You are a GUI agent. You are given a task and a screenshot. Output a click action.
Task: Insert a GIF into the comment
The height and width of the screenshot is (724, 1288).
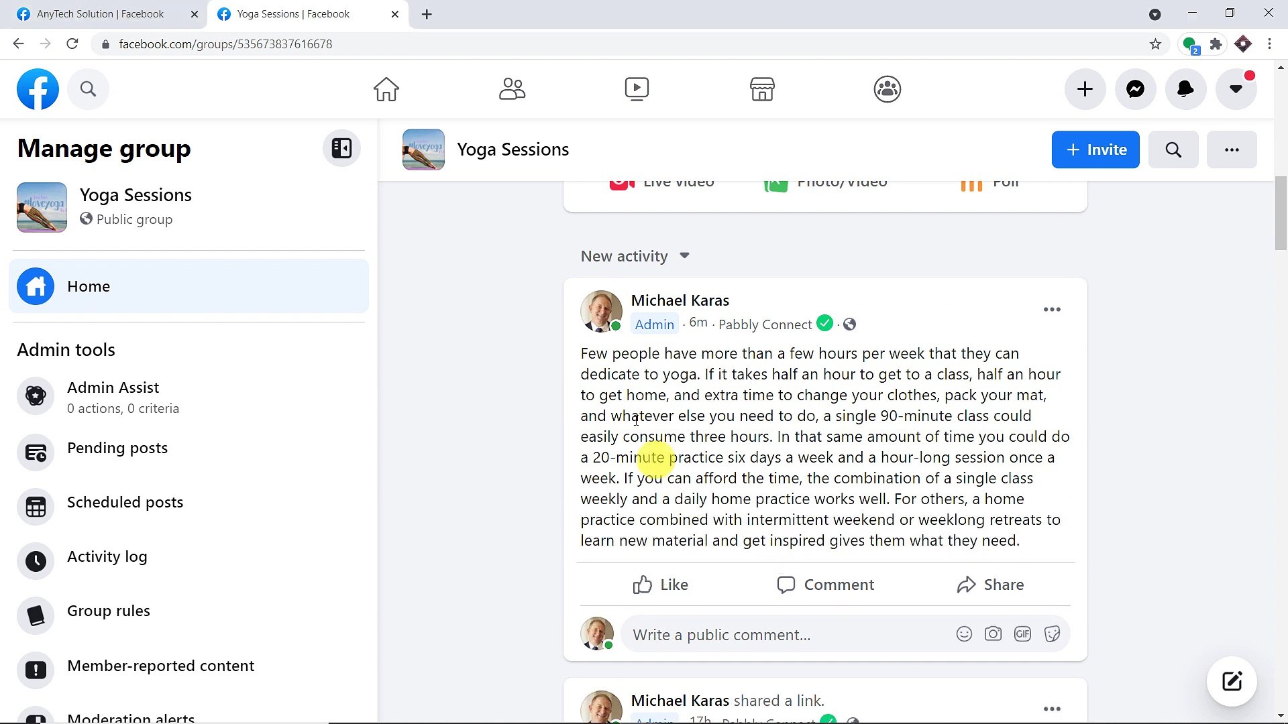point(1022,633)
